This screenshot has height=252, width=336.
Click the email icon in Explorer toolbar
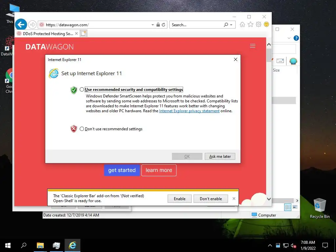click(280, 61)
